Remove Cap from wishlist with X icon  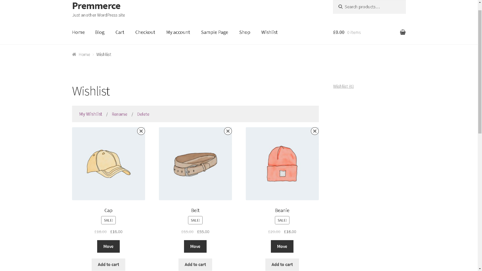coord(141,131)
